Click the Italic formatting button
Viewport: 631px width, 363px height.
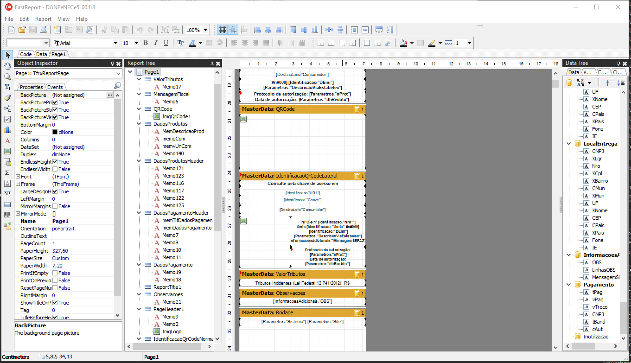point(156,43)
